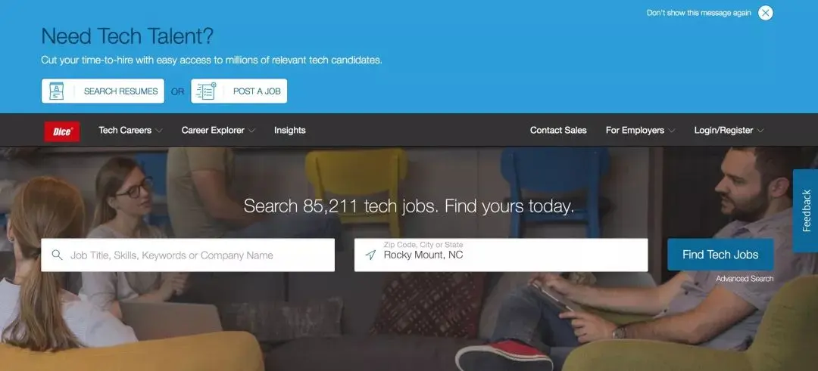Dismiss the banner with the X icon
Image resolution: width=818 pixels, height=371 pixels.
(x=765, y=13)
